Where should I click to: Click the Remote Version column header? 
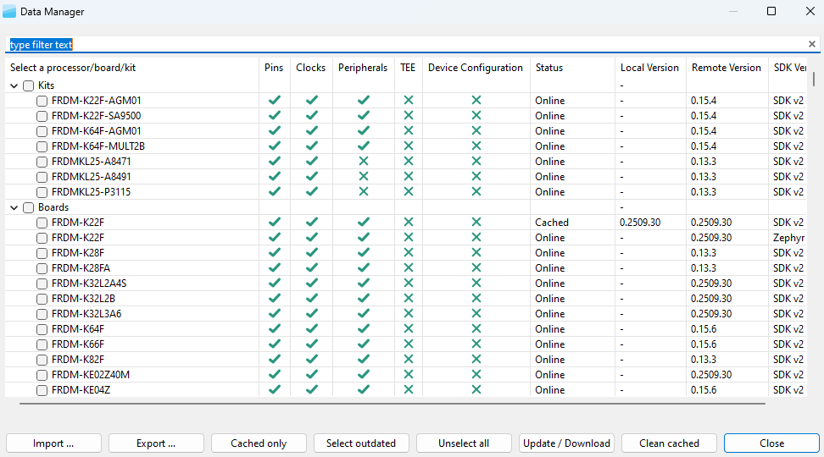[x=727, y=68]
